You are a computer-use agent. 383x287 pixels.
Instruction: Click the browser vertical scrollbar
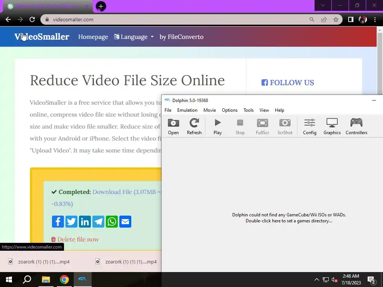point(380,63)
